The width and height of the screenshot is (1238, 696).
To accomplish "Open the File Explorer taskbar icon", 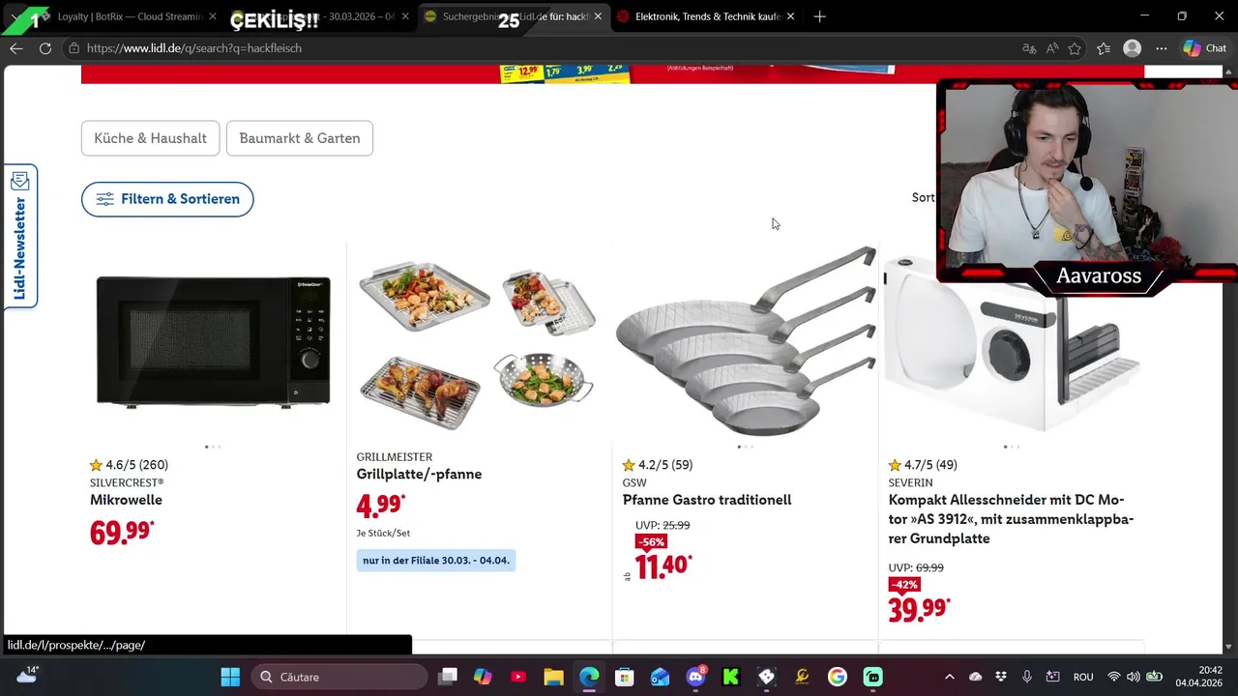I will [553, 677].
